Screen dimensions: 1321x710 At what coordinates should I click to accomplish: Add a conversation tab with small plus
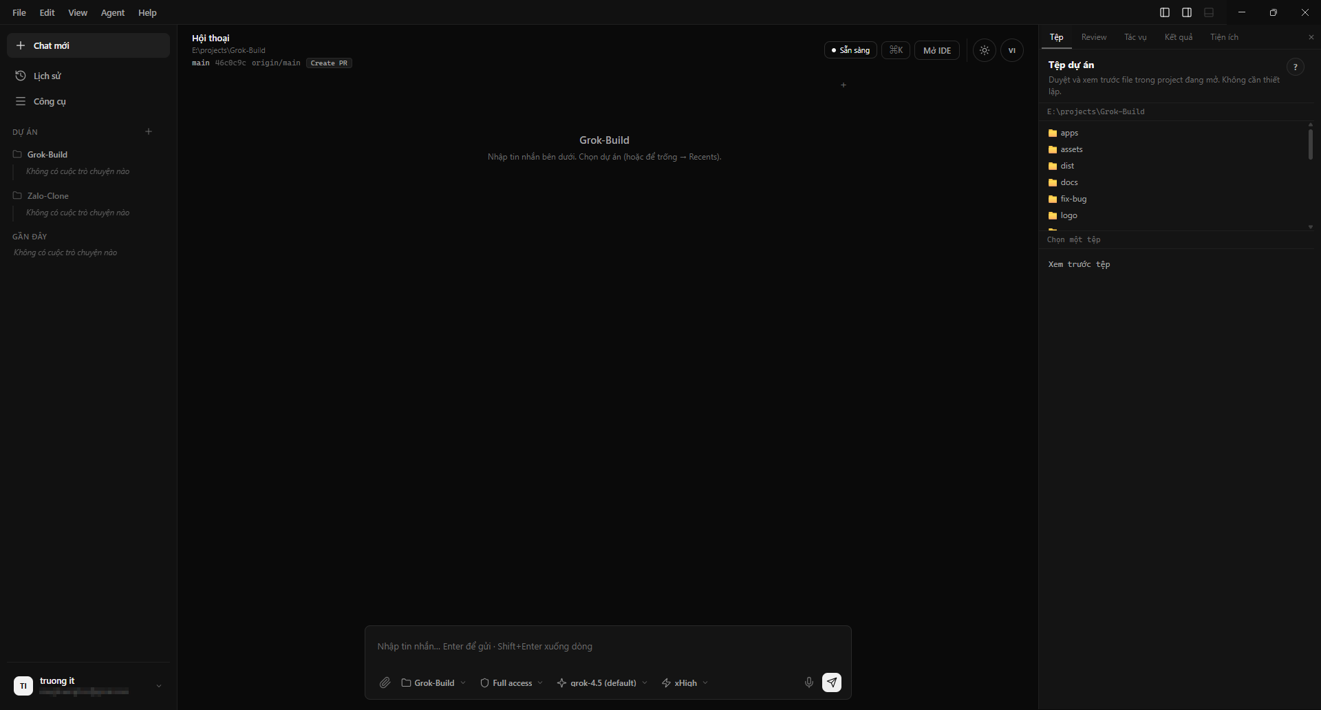[844, 85]
